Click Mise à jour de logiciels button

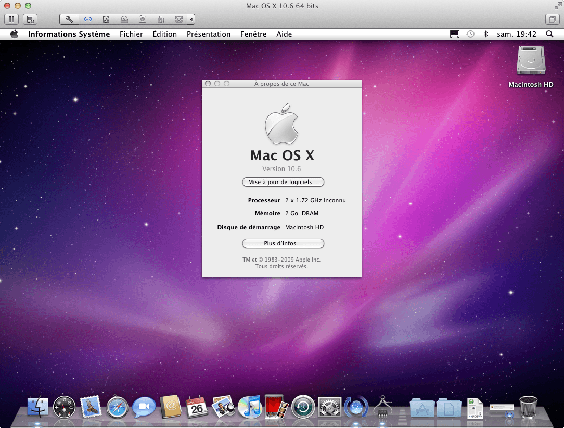tap(283, 182)
